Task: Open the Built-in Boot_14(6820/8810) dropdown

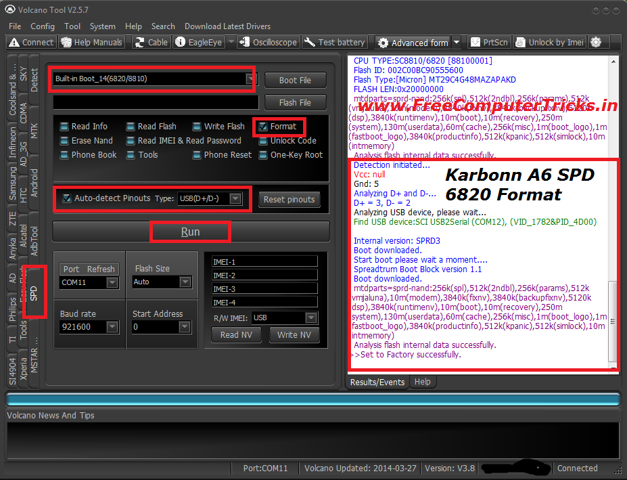Action: click(x=251, y=79)
